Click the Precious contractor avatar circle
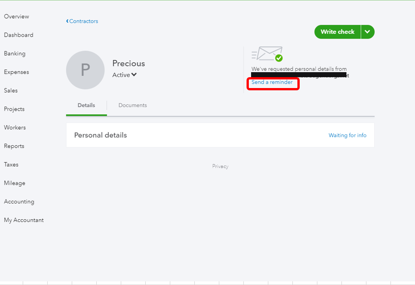Image resolution: width=415 pixels, height=285 pixels. point(85,70)
